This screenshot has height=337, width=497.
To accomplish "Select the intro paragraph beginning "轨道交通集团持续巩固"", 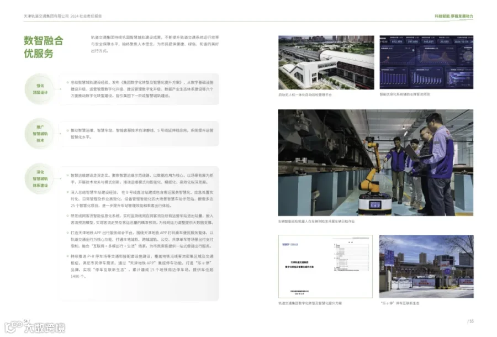I will 155,44.
